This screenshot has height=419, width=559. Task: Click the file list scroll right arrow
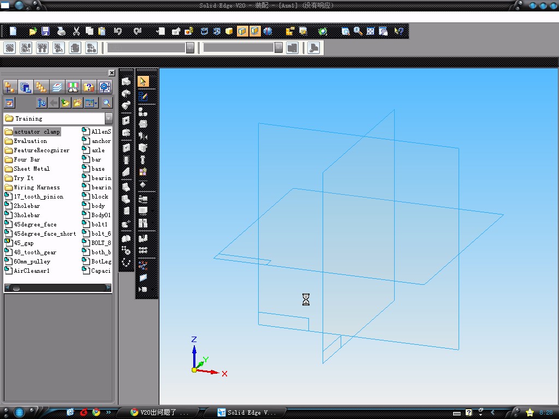(x=109, y=288)
